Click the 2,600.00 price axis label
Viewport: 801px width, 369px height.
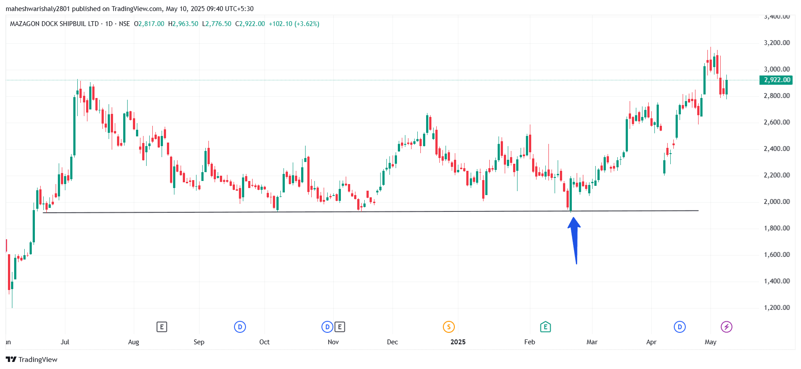click(x=777, y=122)
